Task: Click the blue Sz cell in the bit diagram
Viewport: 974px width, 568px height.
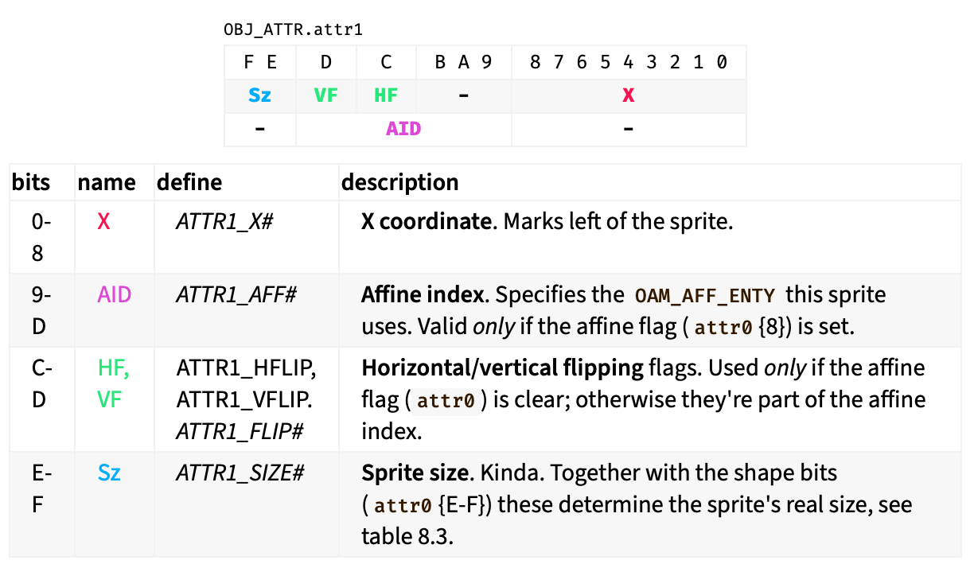Action: 259,95
